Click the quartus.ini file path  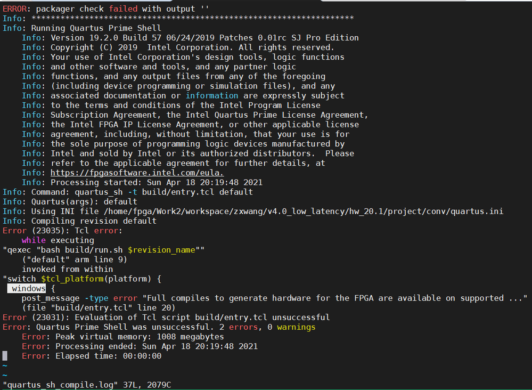pyautogui.click(x=304, y=212)
